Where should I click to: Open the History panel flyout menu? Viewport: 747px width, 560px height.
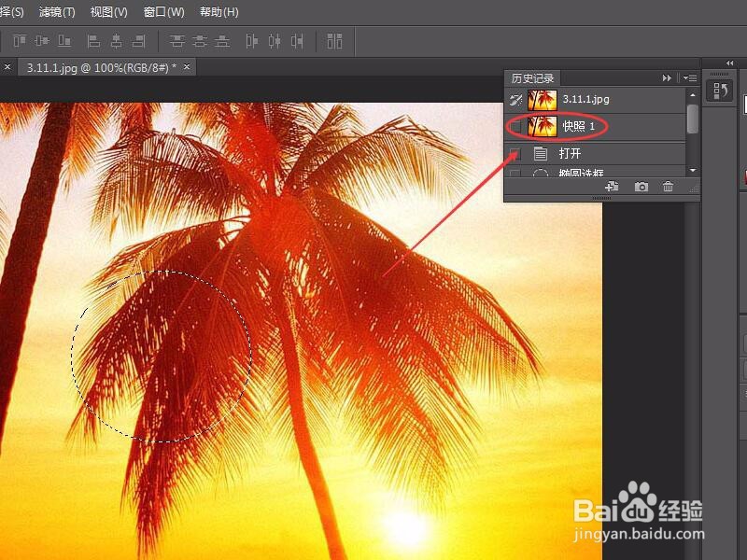point(690,77)
